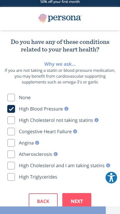View the Congestive Heart Failure info tooltip icon
The width and height of the screenshot is (120, 214).
pyautogui.click(x=75, y=131)
